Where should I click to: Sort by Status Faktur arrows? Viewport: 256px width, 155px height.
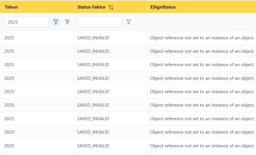(x=111, y=7)
